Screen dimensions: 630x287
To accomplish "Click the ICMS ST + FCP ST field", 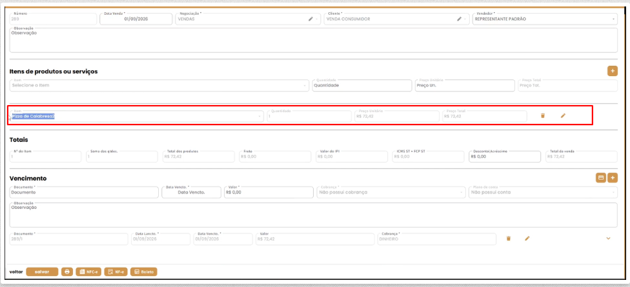I will pos(428,157).
